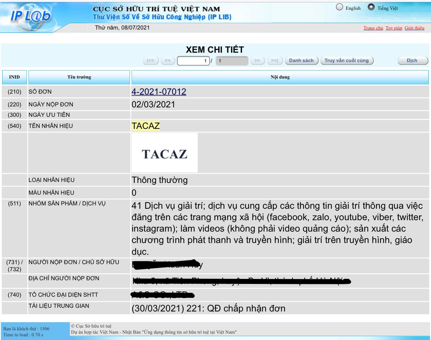Click the total records count field
The image size is (431, 340).
232,61
